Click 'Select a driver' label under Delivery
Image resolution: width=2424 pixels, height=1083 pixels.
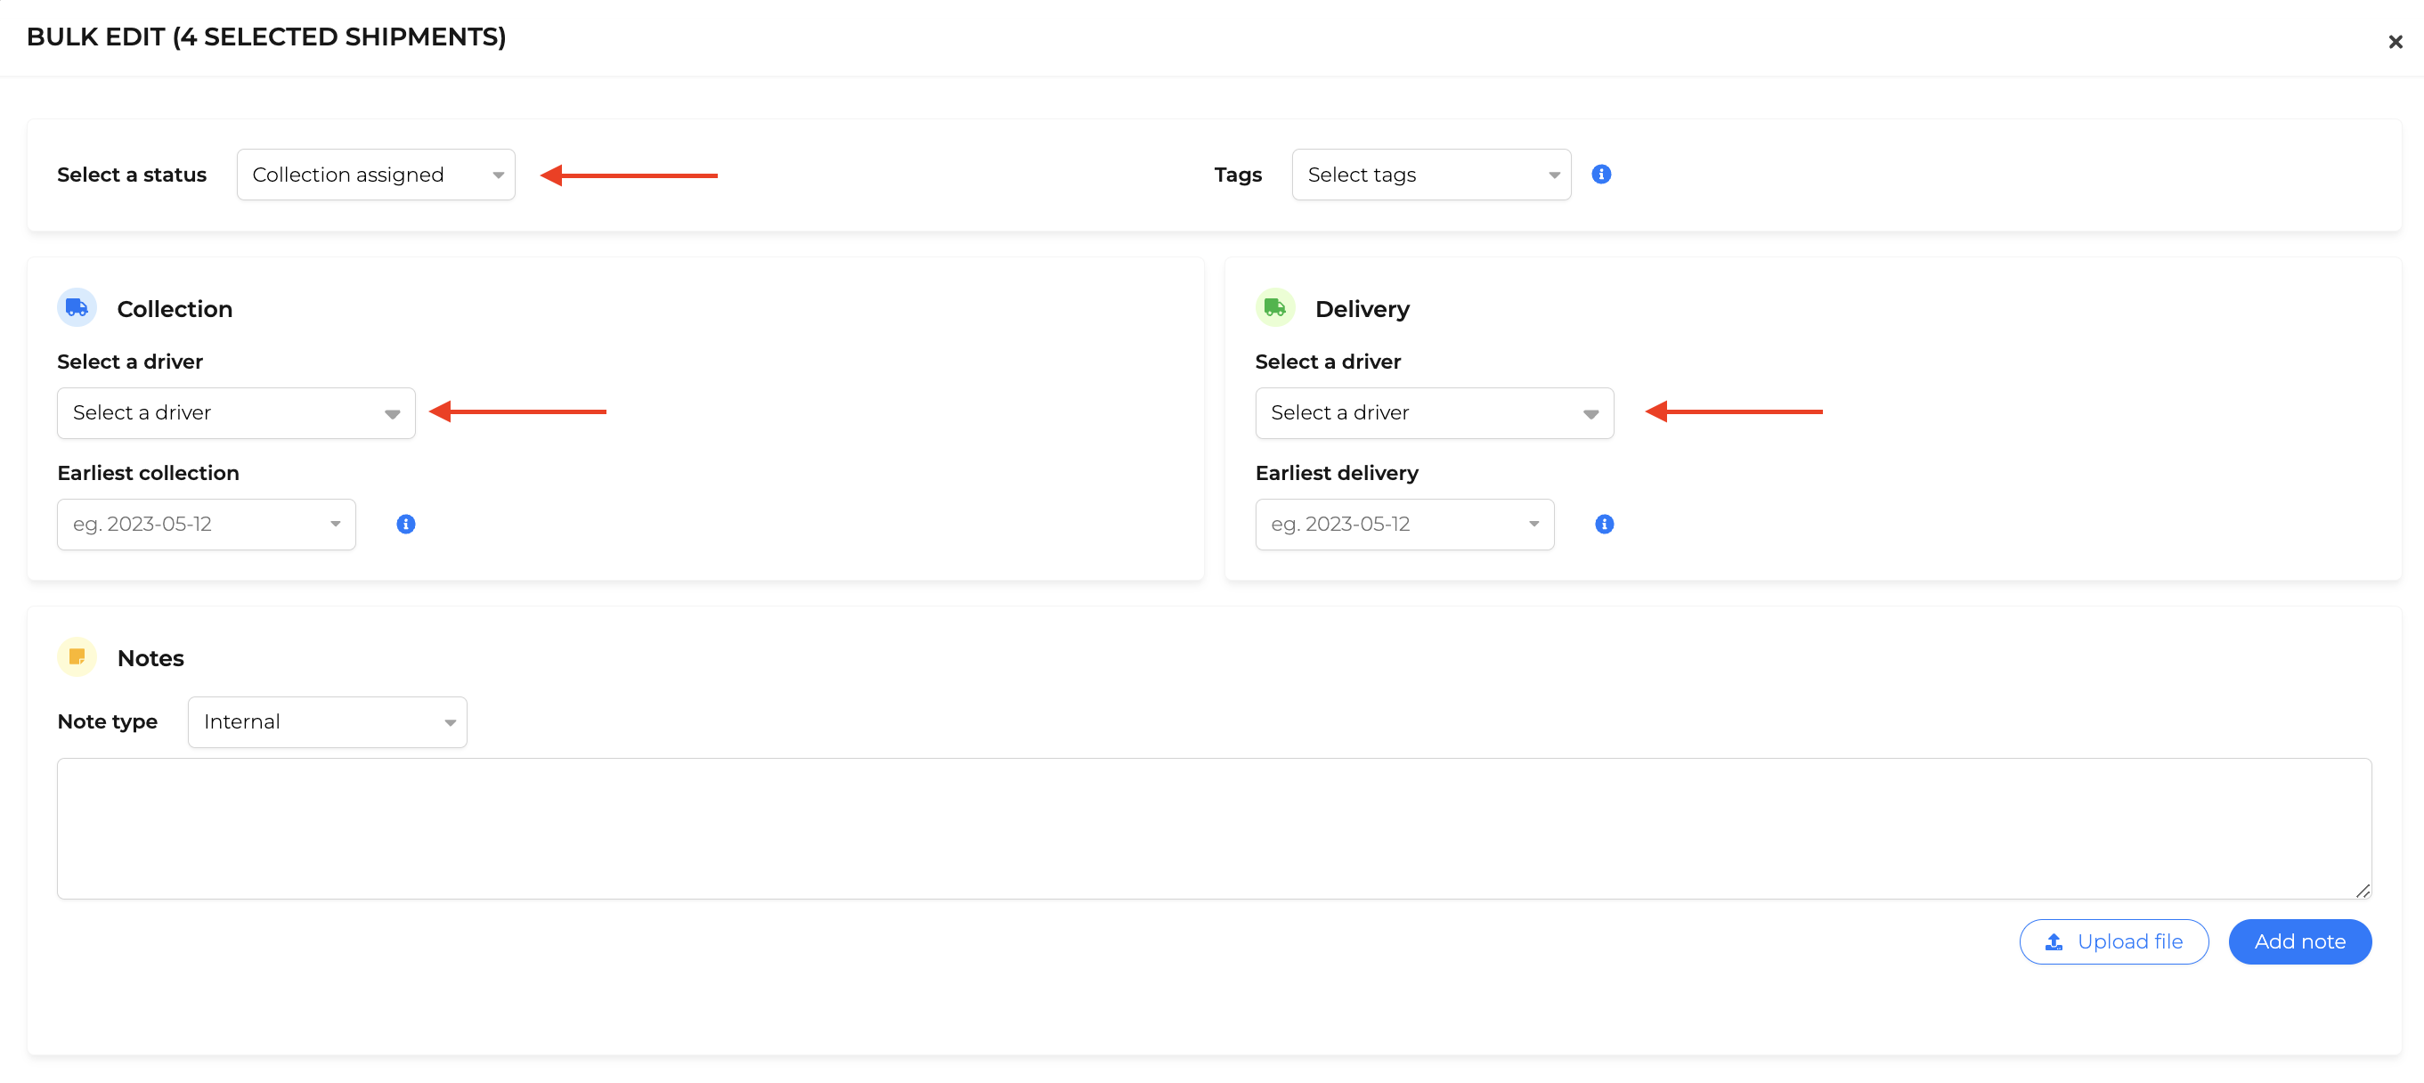click(1328, 362)
